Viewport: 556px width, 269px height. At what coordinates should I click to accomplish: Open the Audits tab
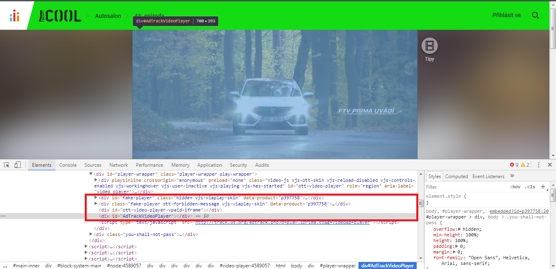tap(262, 165)
